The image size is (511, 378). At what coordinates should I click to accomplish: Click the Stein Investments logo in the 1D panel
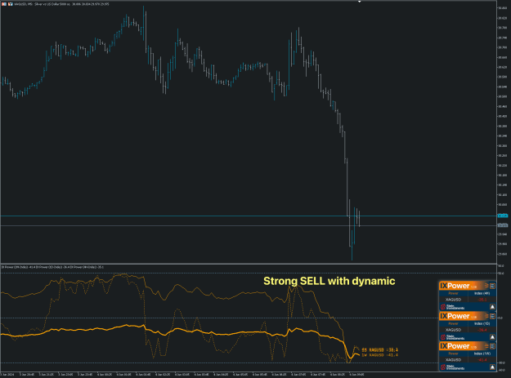point(452,337)
